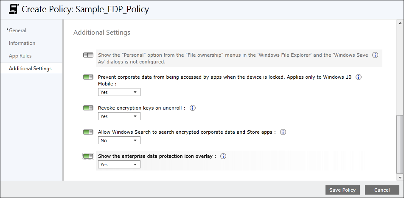Screen dimensions: 404x198
Task: Click info icon for icon overlay setting
Action: [223, 156]
